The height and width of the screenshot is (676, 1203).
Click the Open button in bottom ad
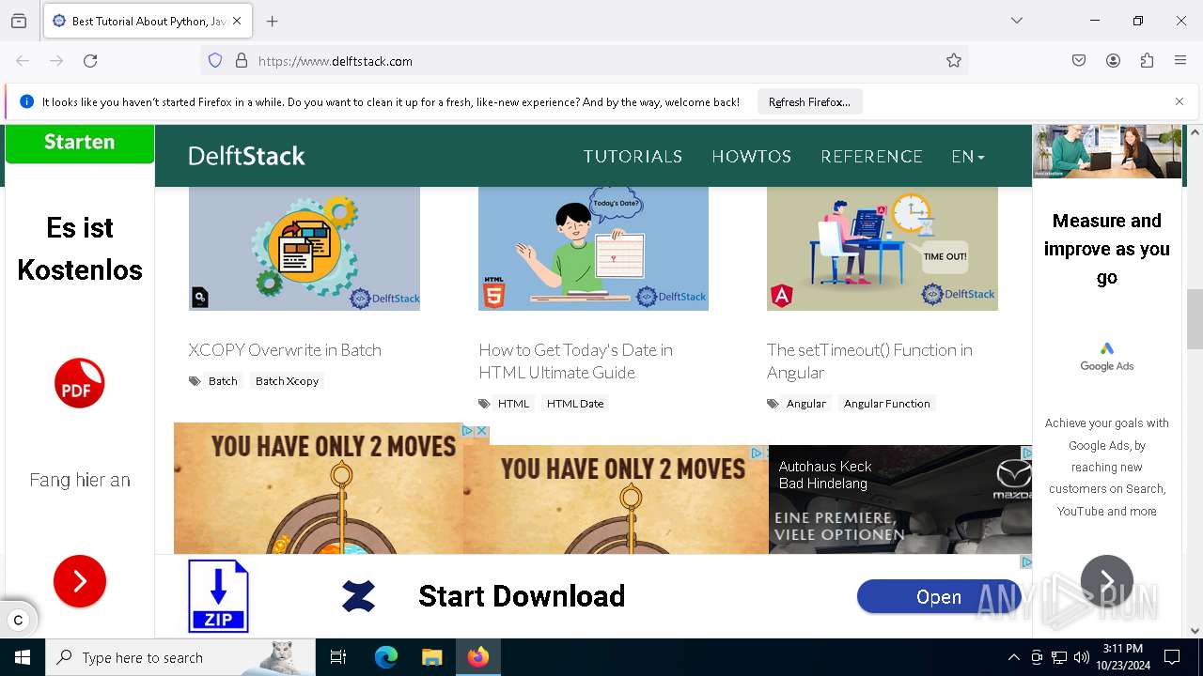tap(939, 597)
